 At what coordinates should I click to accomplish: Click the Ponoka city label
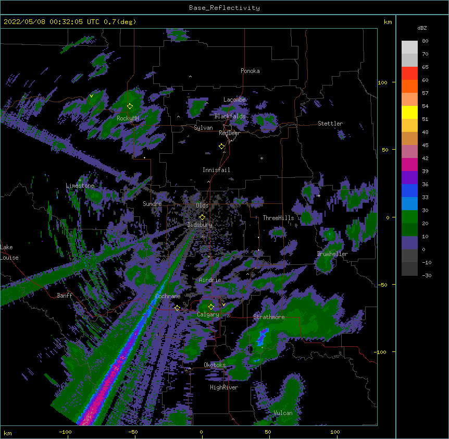coord(250,71)
